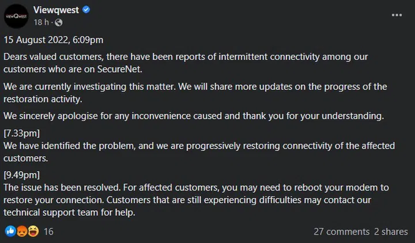Image resolution: width=415 pixels, height=243 pixels.
Task: Click the Viewqwest profile picture
Action: coord(17,16)
